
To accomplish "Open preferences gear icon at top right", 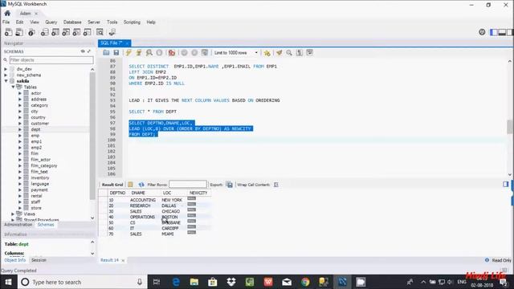I will tap(482, 32).
